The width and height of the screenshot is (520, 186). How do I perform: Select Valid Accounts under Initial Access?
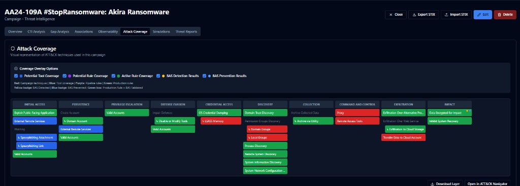click(x=35, y=154)
